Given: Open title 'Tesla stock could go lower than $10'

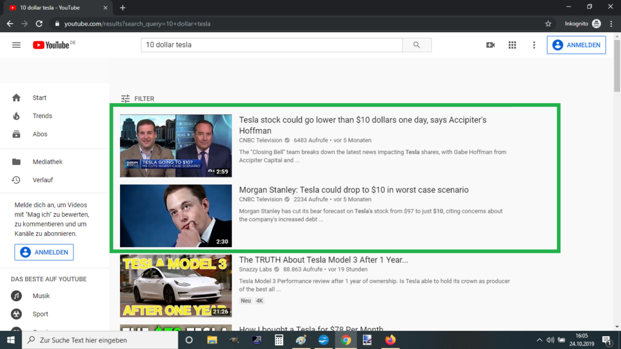Looking at the screenshot, I should (x=363, y=125).
